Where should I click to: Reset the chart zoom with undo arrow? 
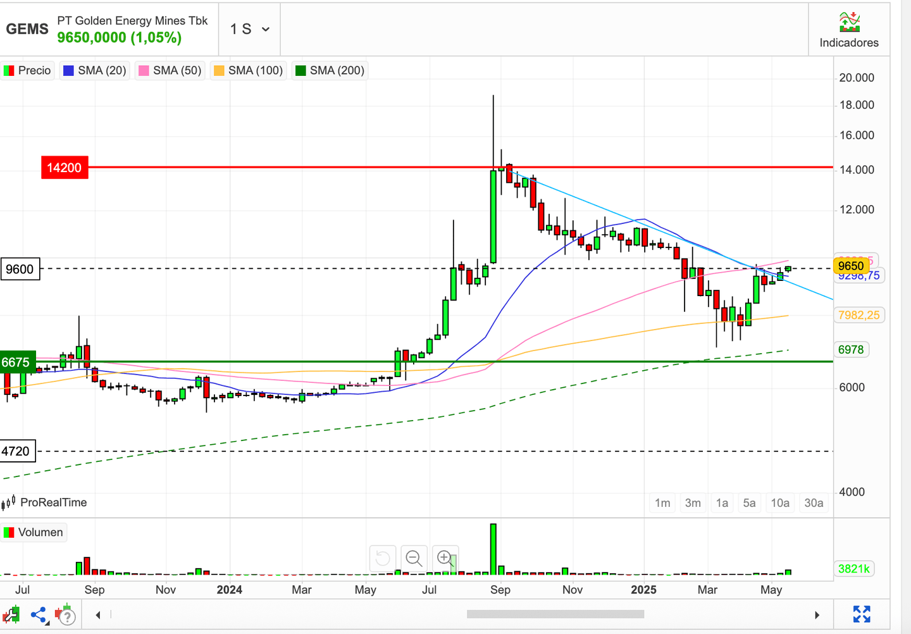(x=383, y=558)
